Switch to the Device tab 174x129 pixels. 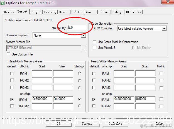(x=9, y=12)
